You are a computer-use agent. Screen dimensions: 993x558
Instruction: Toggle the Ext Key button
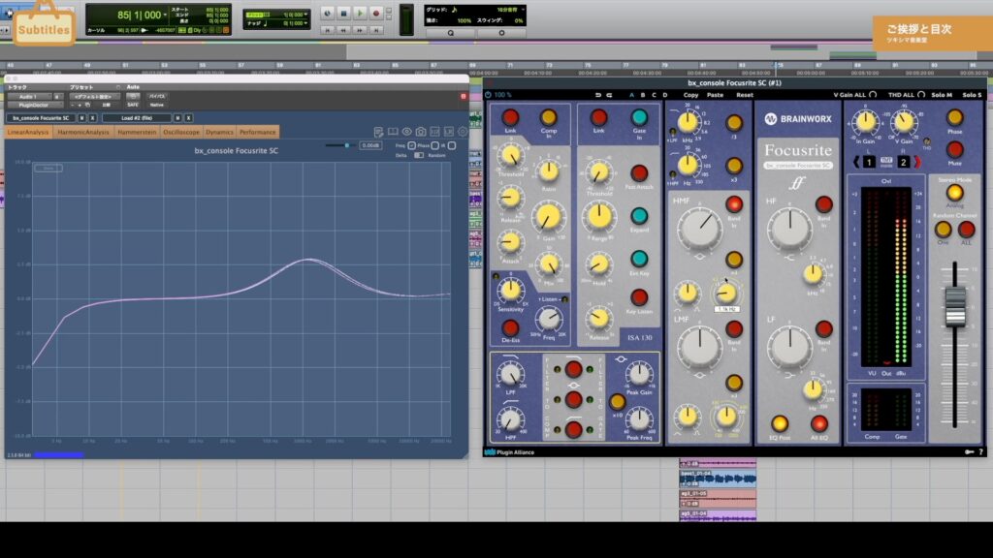coord(639,258)
